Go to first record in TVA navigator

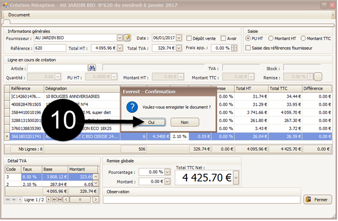coord(8,200)
